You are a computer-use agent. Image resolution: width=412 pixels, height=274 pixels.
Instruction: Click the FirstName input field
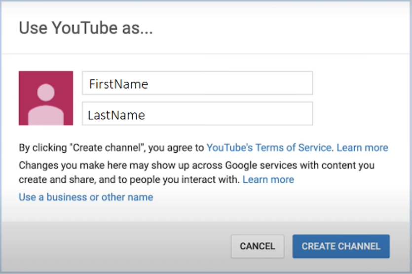tap(197, 83)
